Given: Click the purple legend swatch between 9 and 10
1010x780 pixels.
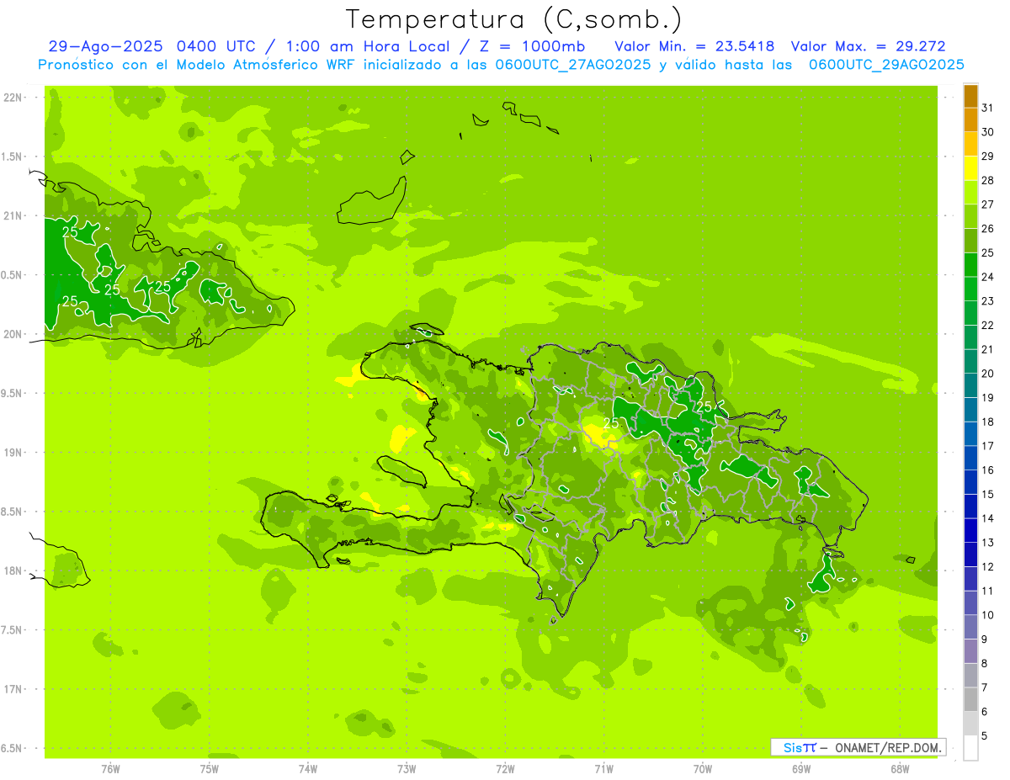Looking at the screenshot, I should pos(970,627).
